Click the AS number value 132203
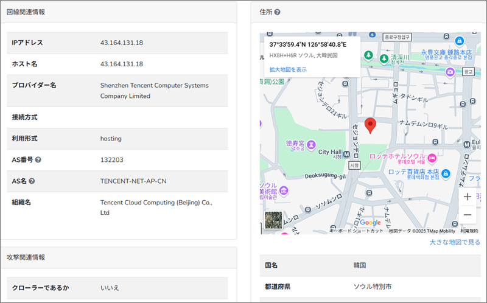This screenshot has height=303, width=487. (x=112, y=160)
